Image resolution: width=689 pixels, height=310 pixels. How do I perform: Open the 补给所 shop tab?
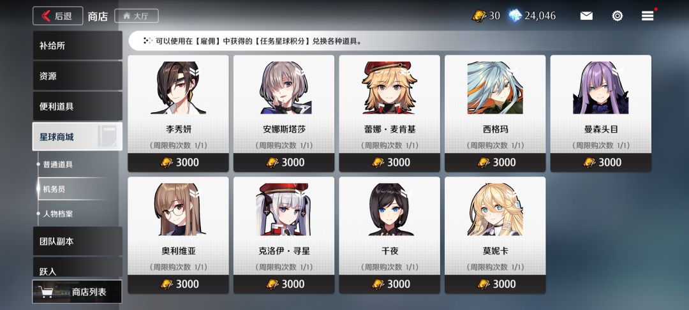click(x=77, y=45)
